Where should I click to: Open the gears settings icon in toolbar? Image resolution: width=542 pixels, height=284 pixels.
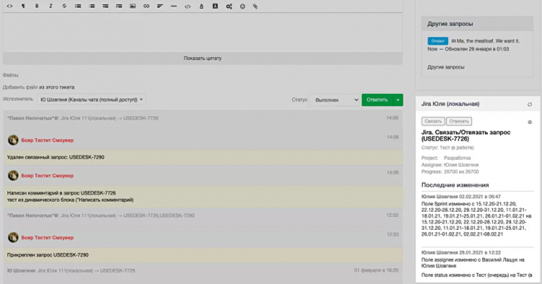[229, 7]
